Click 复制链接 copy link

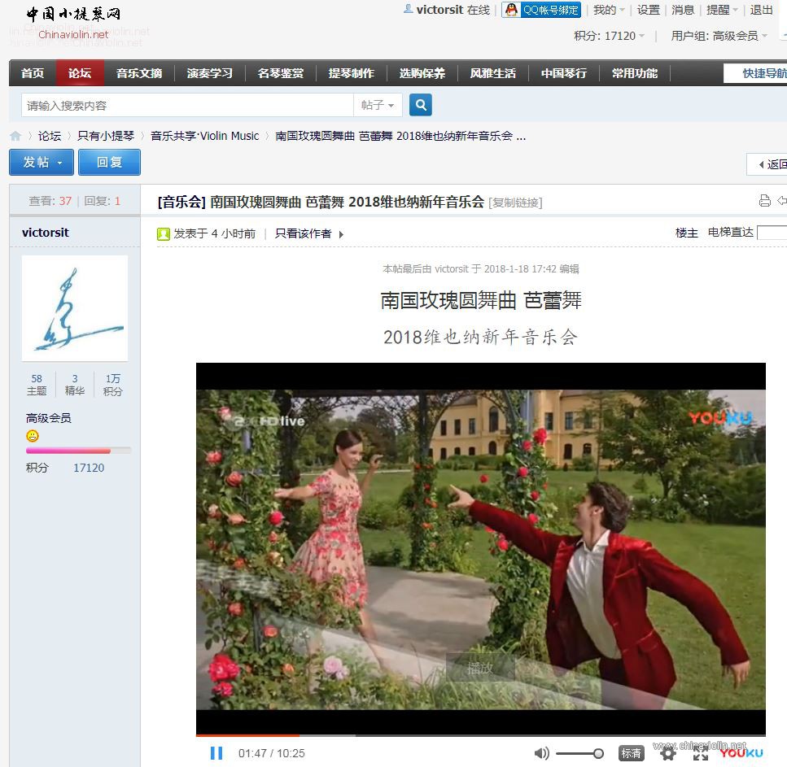(x=515, y=203)
